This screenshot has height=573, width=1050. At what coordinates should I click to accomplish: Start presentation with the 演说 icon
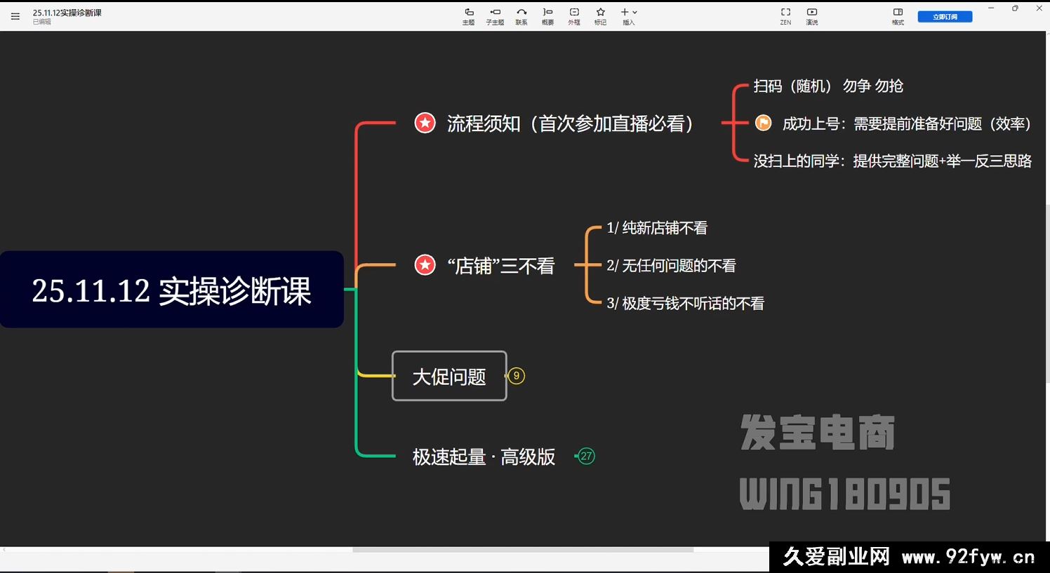pos(811,15)
